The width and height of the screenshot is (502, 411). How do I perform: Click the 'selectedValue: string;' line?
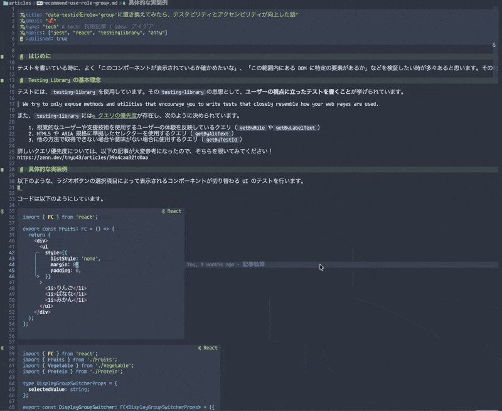coord(59,390)
